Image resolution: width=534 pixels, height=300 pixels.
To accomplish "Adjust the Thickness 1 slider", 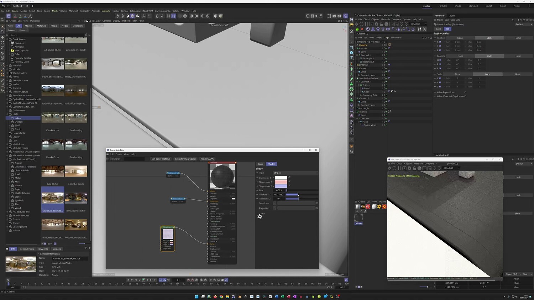I will 302,194.
